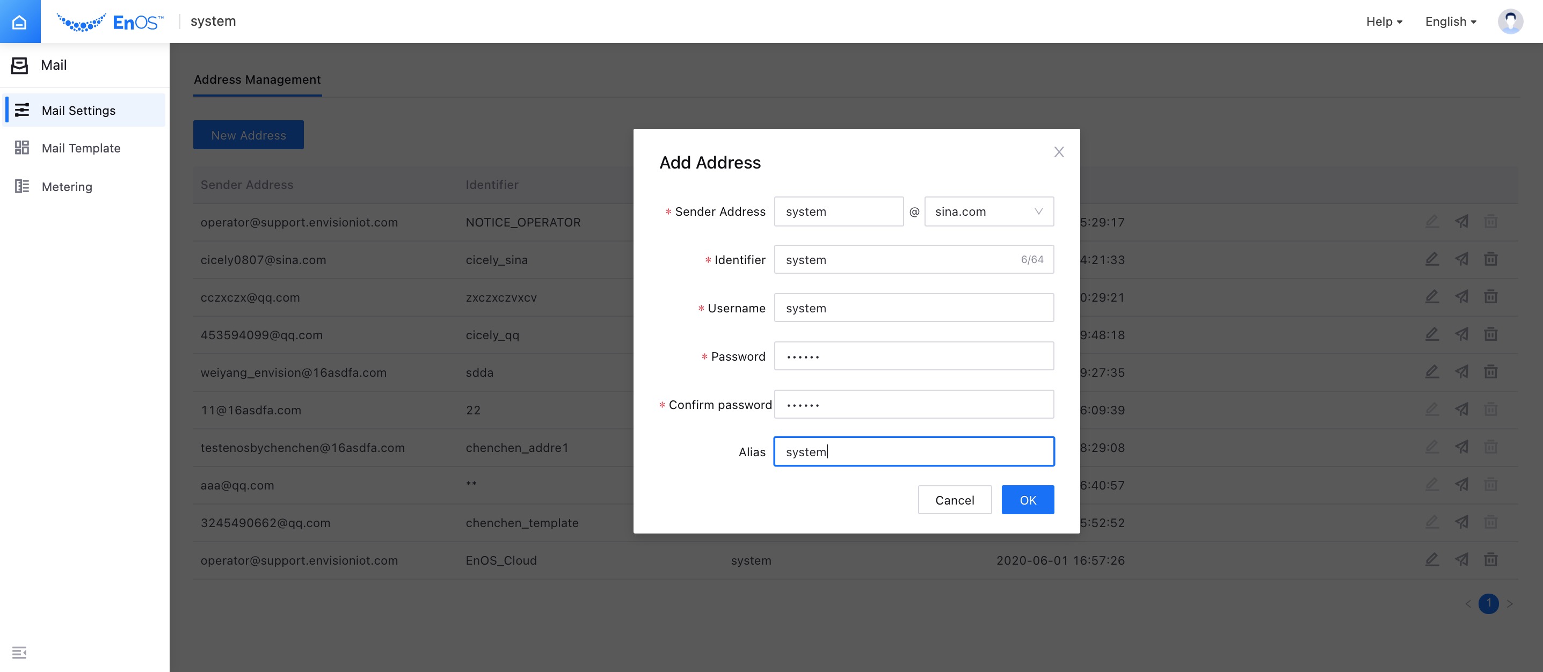
Task: Open the Metering section
Action: (x=66, y=187)
